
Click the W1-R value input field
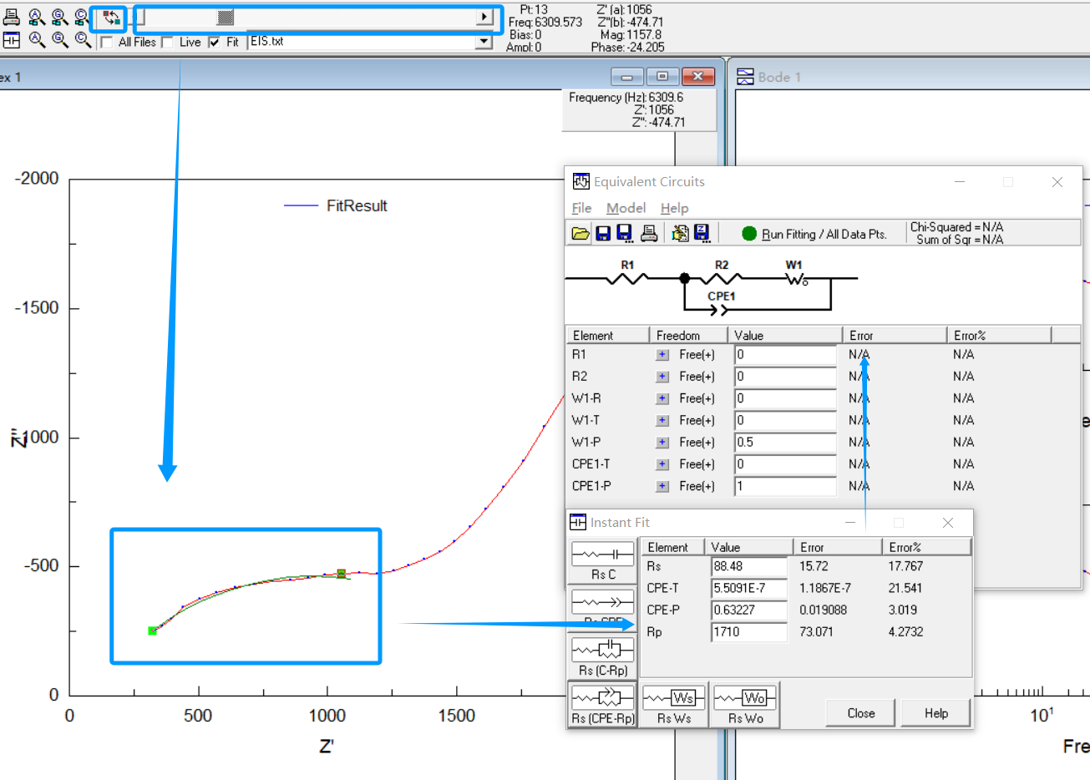click(x=785, y=398)
